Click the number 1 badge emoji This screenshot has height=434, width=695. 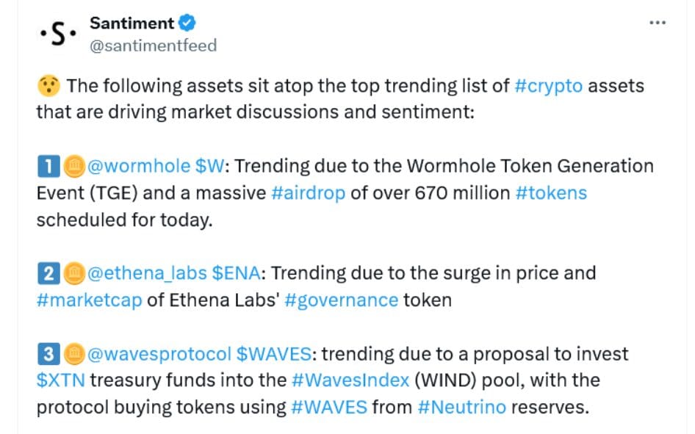pos(47,165)
